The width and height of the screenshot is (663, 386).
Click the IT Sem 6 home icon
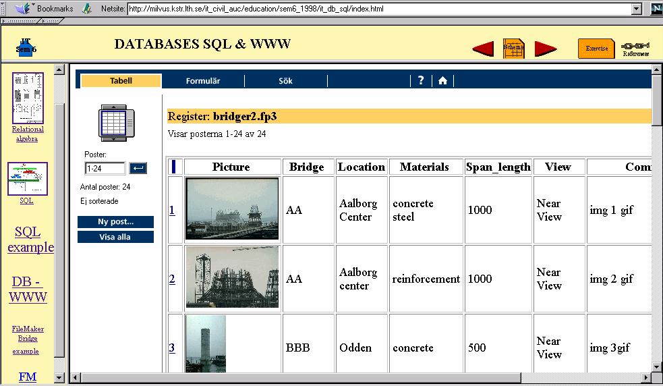point(26,47)
